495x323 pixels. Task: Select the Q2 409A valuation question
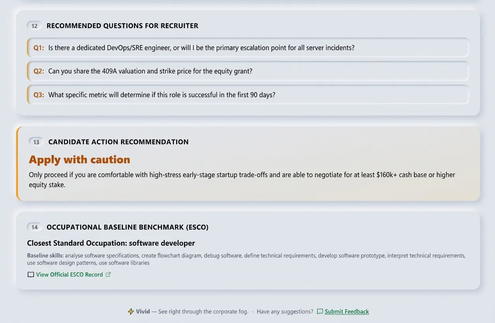248,71
